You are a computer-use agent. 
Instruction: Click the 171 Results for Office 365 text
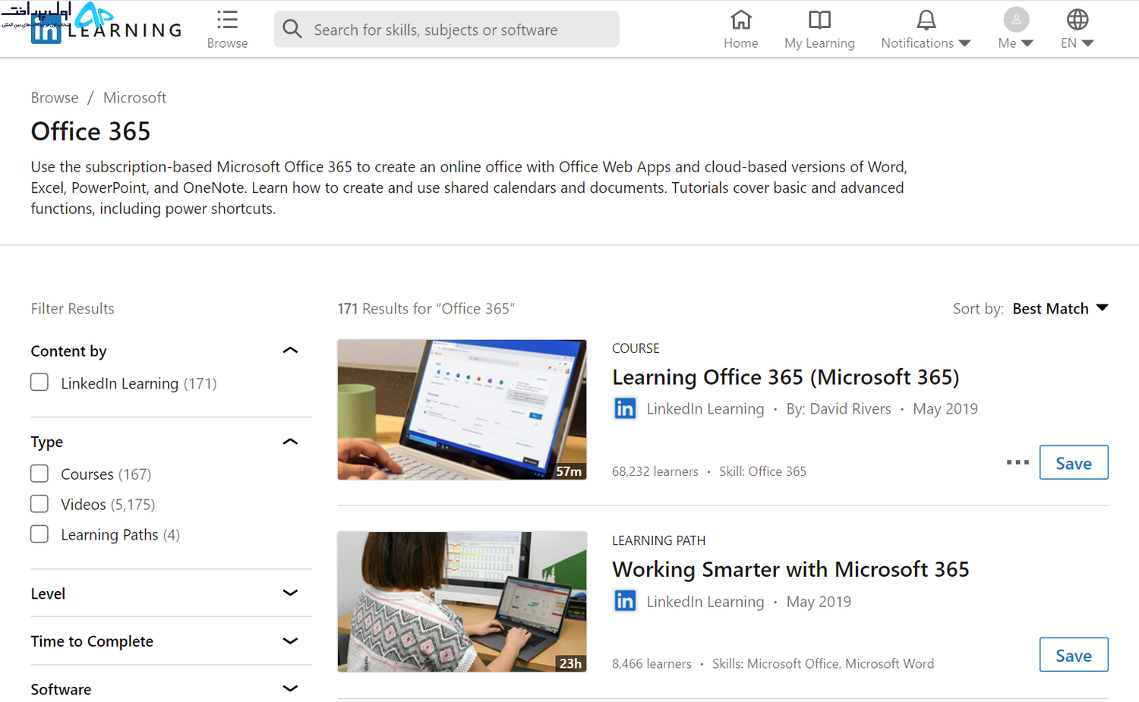[426, 309]
